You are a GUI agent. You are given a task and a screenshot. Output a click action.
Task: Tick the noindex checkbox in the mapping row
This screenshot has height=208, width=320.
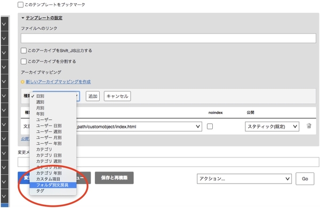[x=210, y=127]
